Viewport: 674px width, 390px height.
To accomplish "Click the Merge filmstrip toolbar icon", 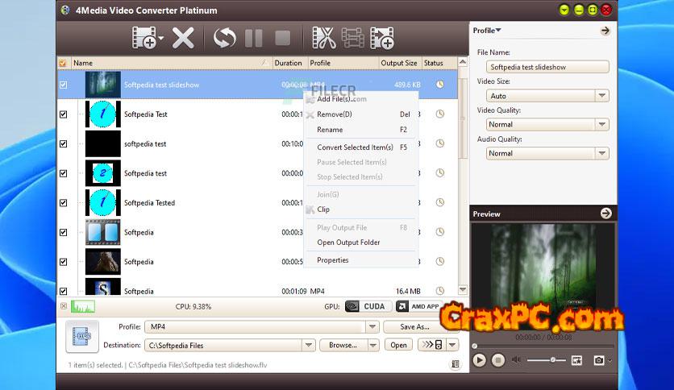I will click(353, 38).
